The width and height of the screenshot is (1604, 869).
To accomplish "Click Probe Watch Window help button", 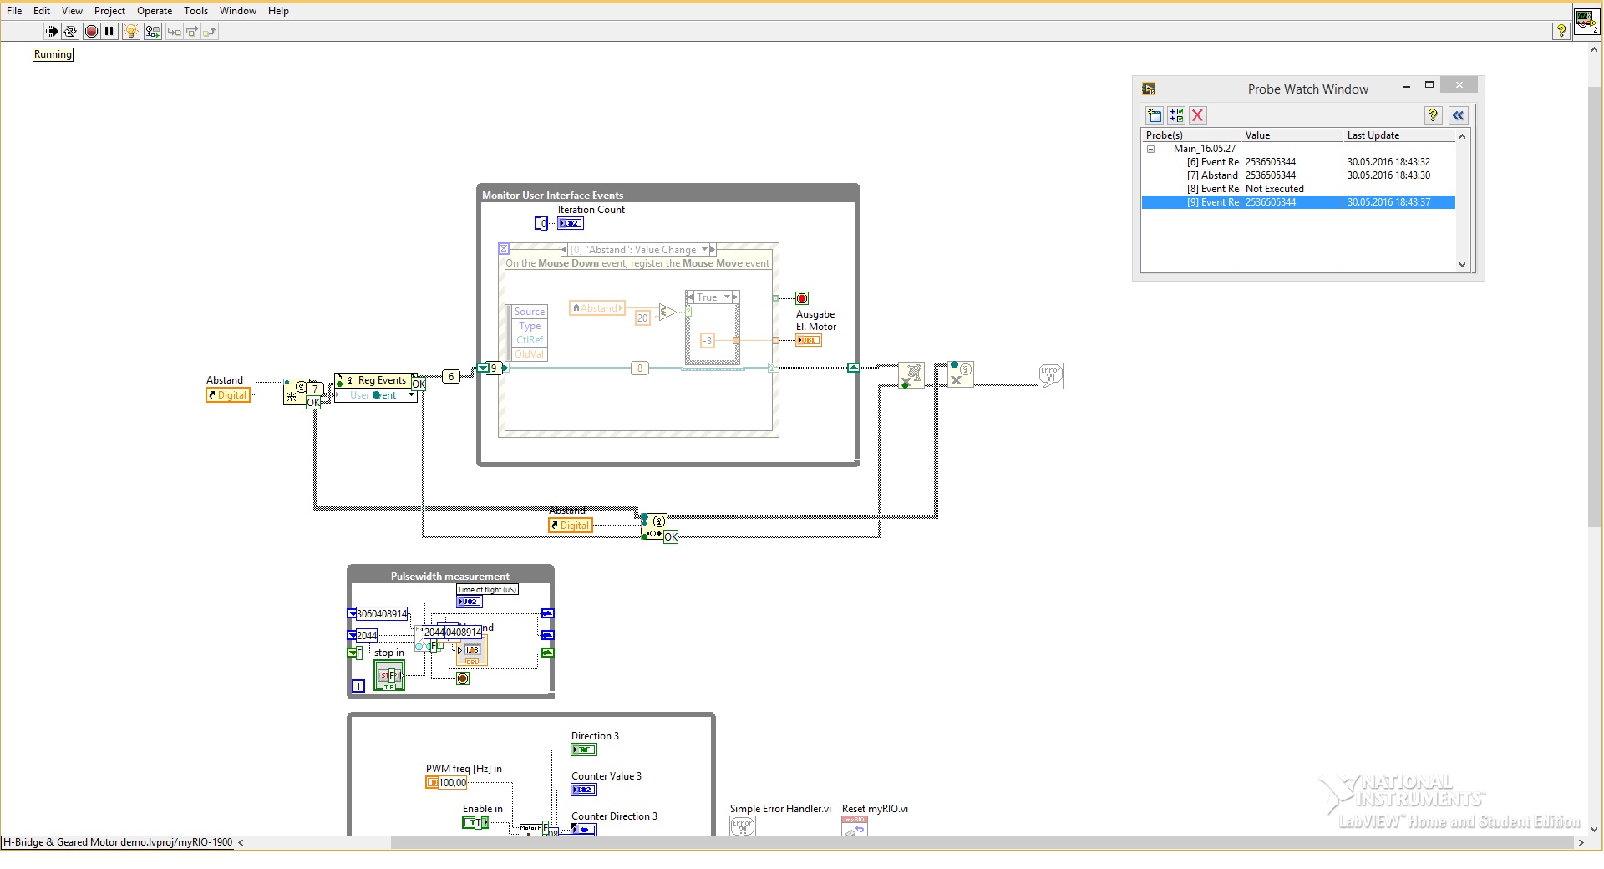I will tap(1433, 115).
